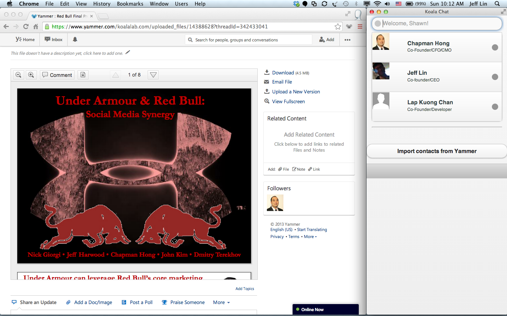
Task: Add related Note link
Action: point(299,169)
